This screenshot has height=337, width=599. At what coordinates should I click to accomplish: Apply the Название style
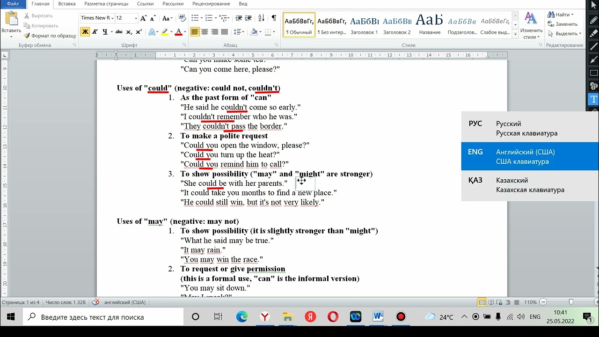430,24
